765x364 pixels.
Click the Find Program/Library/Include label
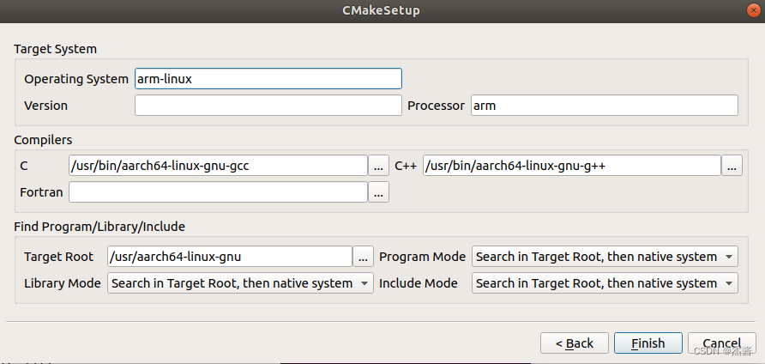[99, 227]
